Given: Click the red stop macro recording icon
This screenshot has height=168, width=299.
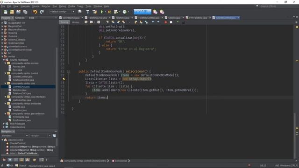Looking at the screenshot, I should tap(166, 22).
